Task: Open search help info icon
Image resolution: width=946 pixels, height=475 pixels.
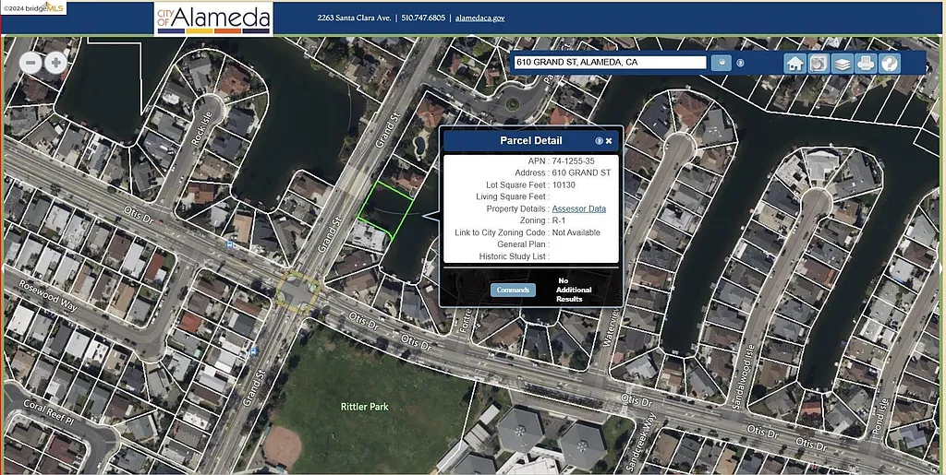Action: (x=741, y=63)
